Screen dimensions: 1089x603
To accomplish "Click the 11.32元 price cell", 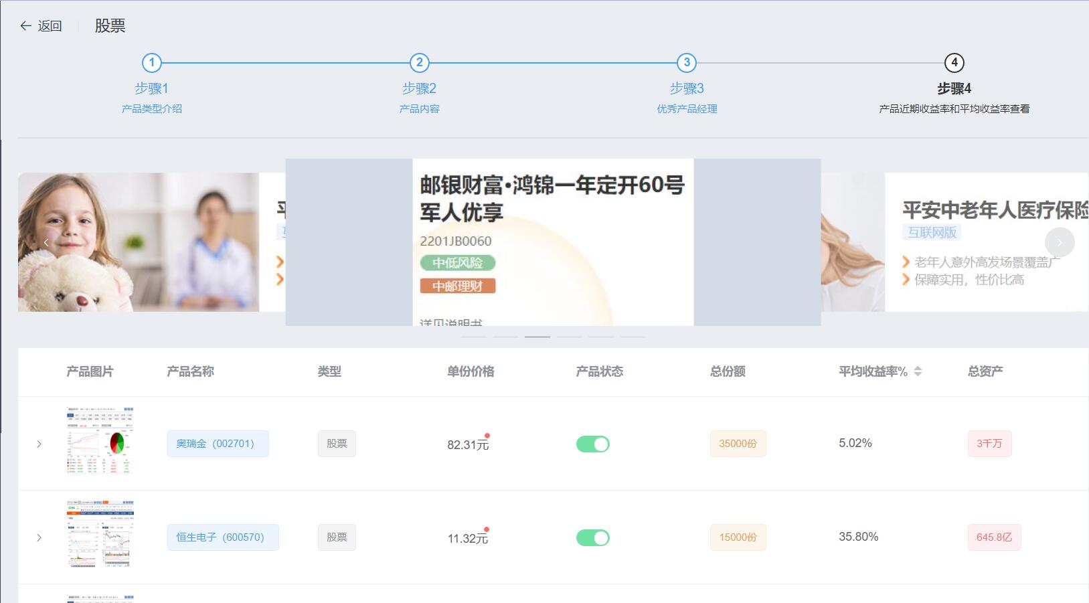I will tap(468, 539).
